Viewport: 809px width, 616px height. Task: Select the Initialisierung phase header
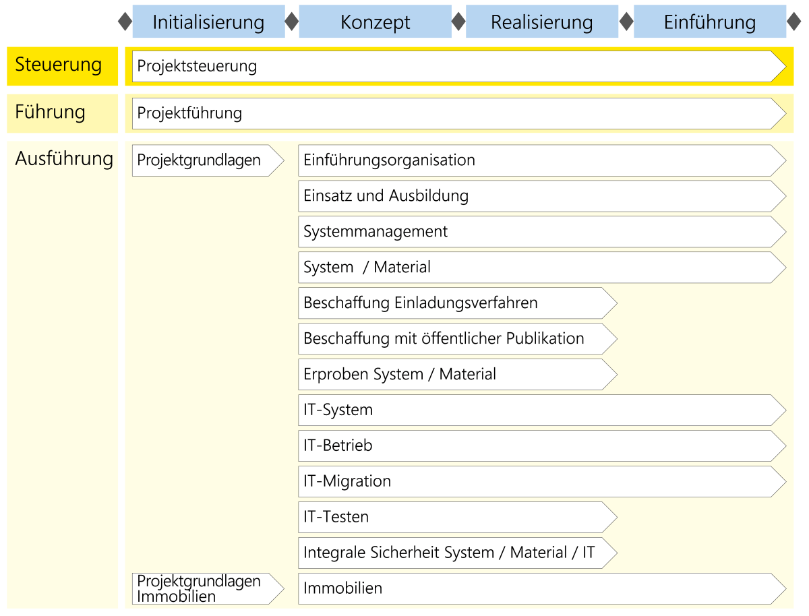208,22
